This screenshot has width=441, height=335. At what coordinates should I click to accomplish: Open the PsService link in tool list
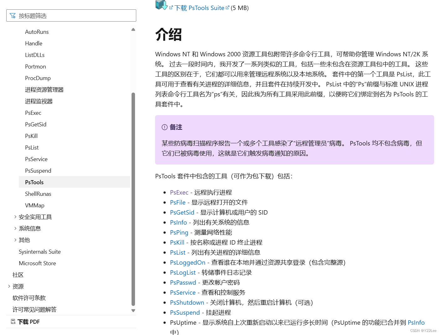tap(183, 292)
